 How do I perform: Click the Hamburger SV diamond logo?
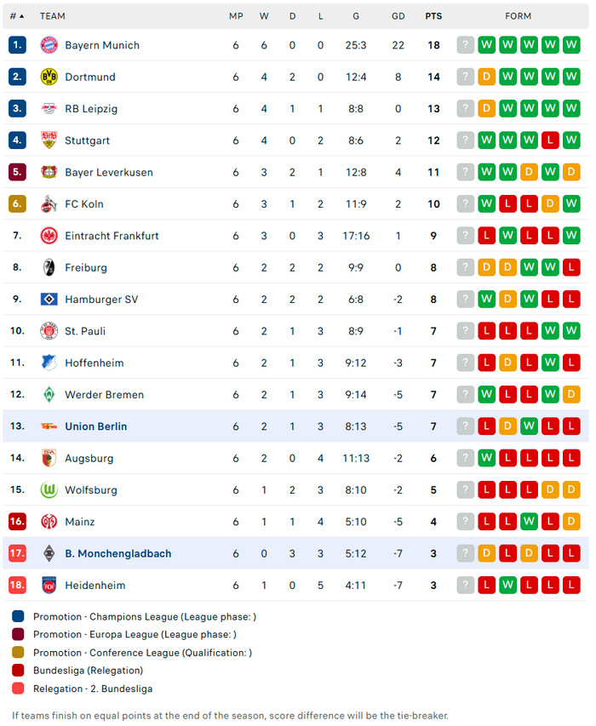49,300
